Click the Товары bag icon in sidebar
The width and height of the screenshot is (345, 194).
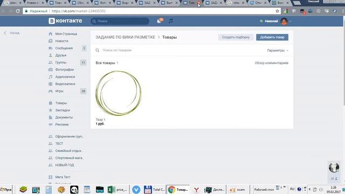click(50, 103)
